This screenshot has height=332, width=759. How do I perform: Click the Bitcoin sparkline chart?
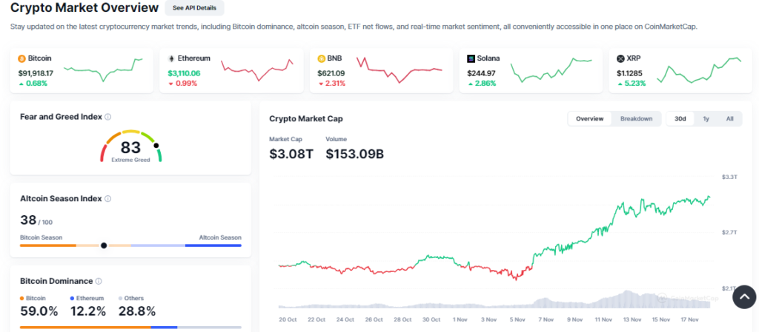[103, 70]
